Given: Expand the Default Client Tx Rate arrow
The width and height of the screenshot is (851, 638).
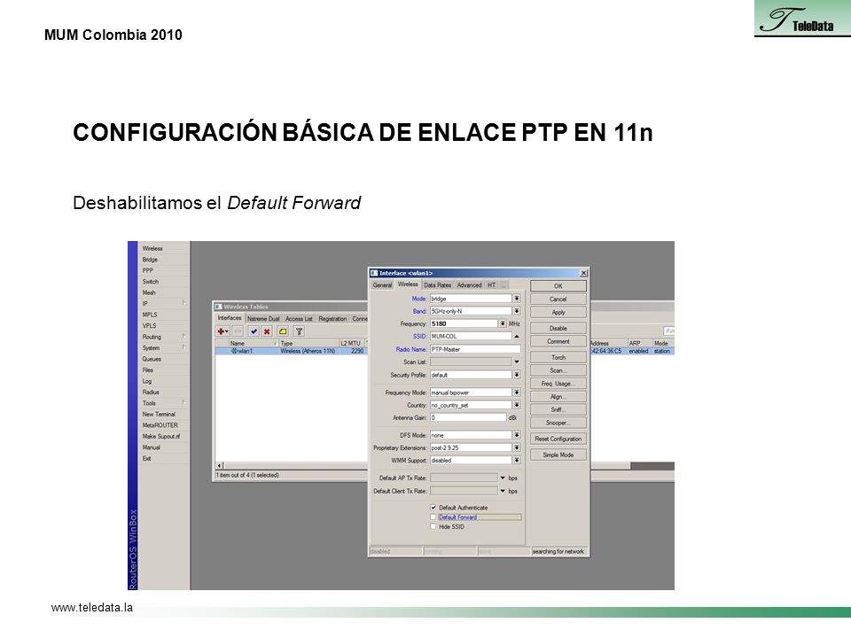Looking at the screenshot, I should (x=503, y=491).
